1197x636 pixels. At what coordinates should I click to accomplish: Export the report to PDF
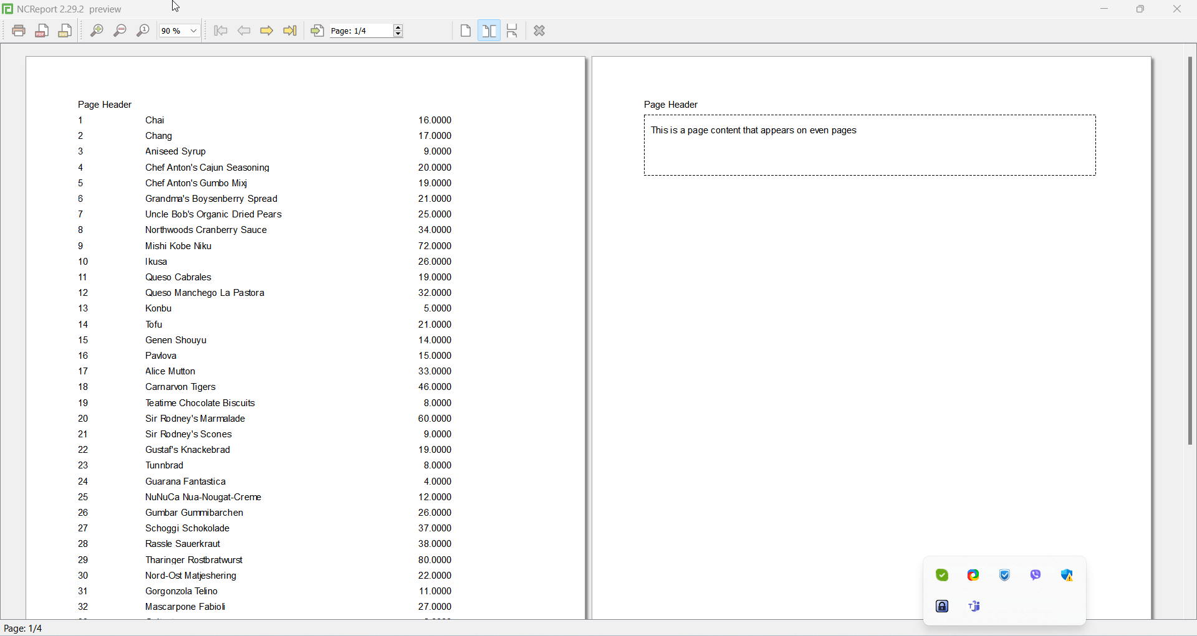42,31
